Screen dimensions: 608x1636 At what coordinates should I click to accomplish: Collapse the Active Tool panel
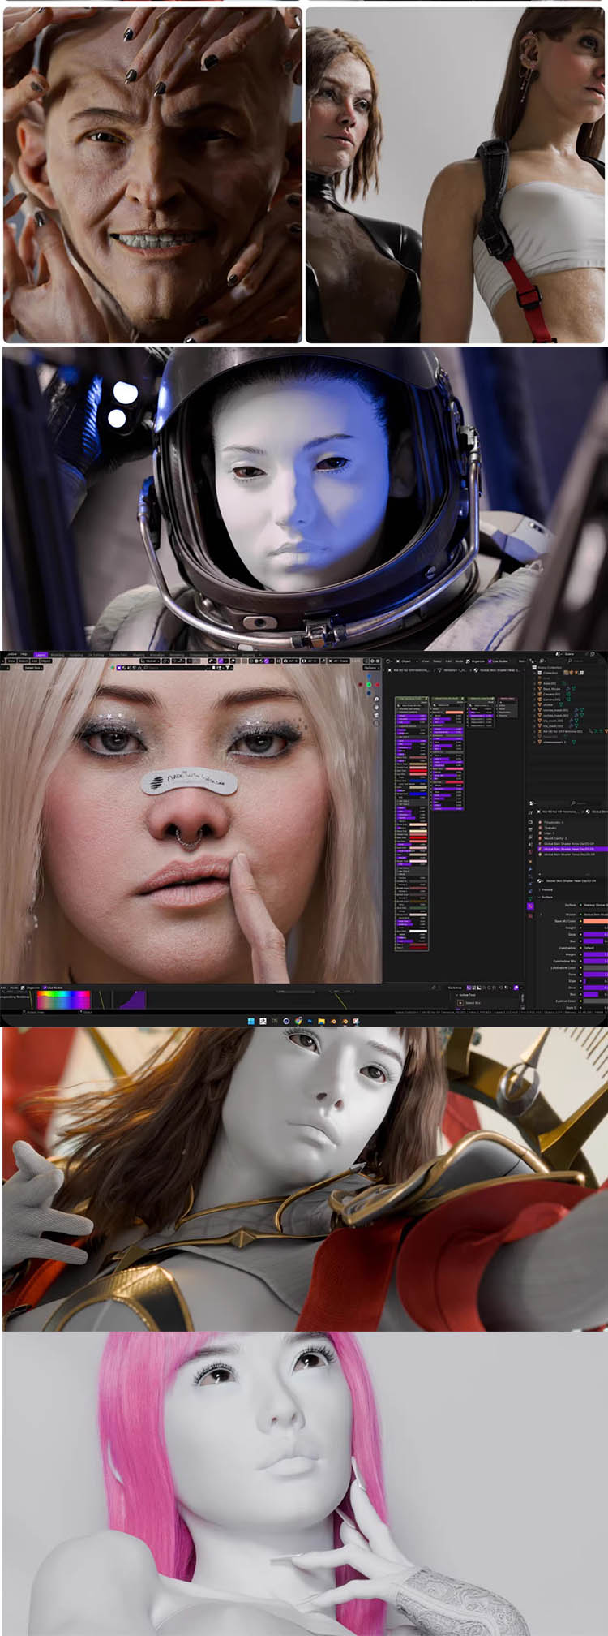pos(468,995)
